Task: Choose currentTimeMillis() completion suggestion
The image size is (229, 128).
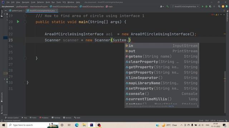Action: (x=161, y=99)
